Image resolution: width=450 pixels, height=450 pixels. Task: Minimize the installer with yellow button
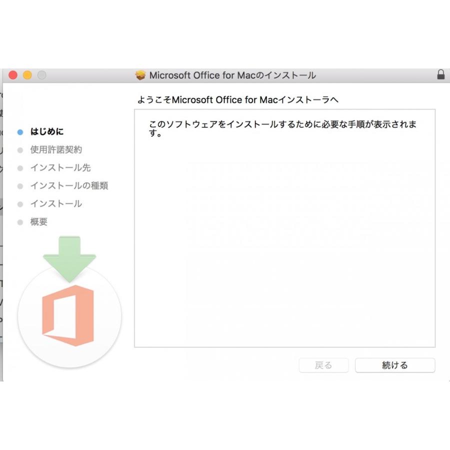tap(27, 75)
